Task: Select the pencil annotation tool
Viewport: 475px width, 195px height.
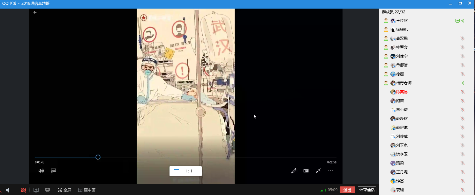Action: pos(294,171)
